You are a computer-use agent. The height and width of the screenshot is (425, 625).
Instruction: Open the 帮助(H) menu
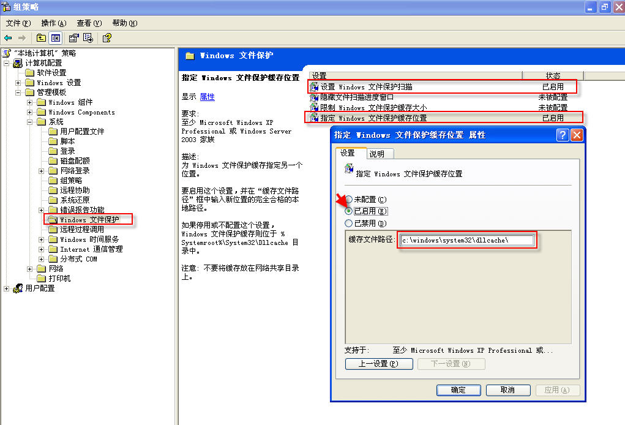pos(125,23)
